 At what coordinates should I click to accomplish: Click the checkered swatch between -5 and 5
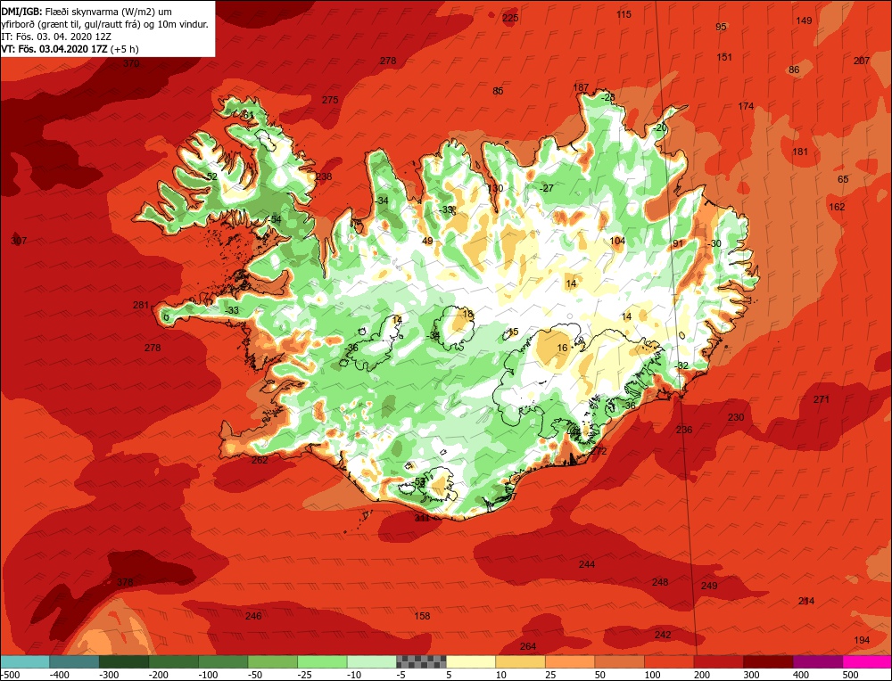422,661
